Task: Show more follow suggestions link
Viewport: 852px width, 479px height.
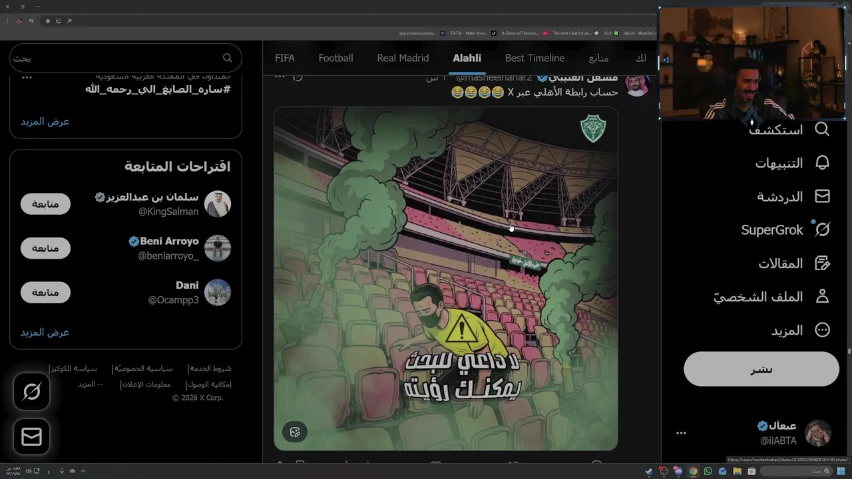Action: tap(45, 332)
